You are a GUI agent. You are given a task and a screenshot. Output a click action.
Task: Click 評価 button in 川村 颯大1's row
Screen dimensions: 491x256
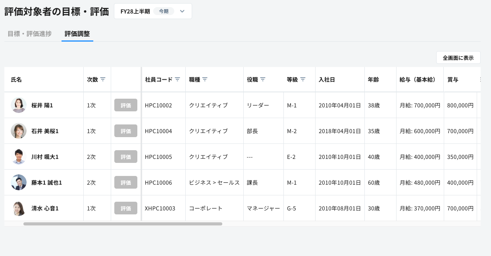(x=126, y=157)
